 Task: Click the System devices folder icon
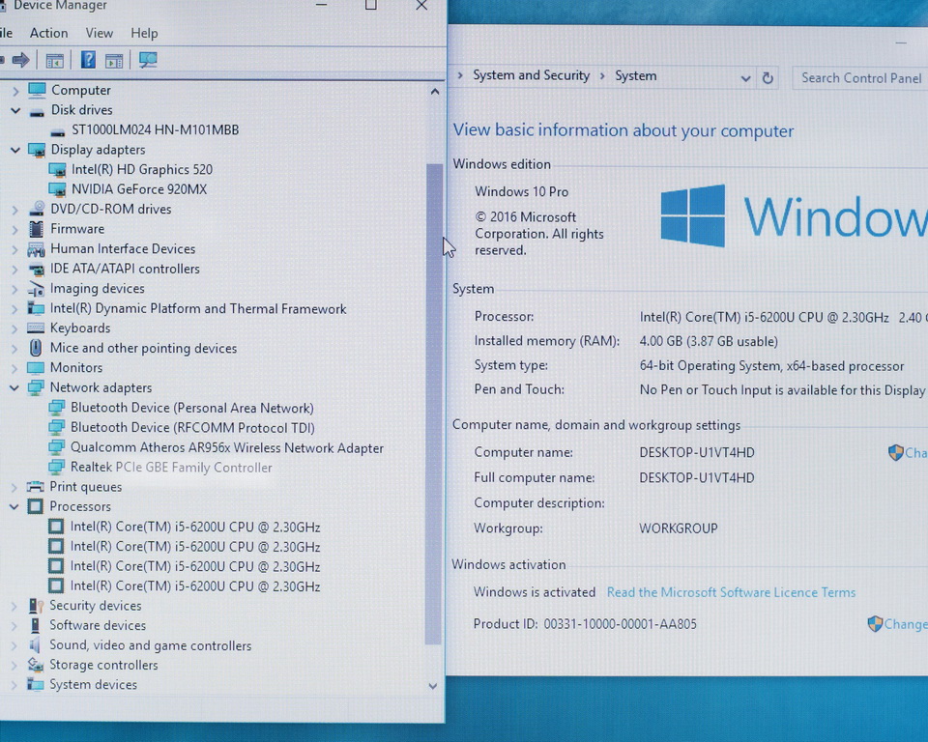(x=36, y=685)
